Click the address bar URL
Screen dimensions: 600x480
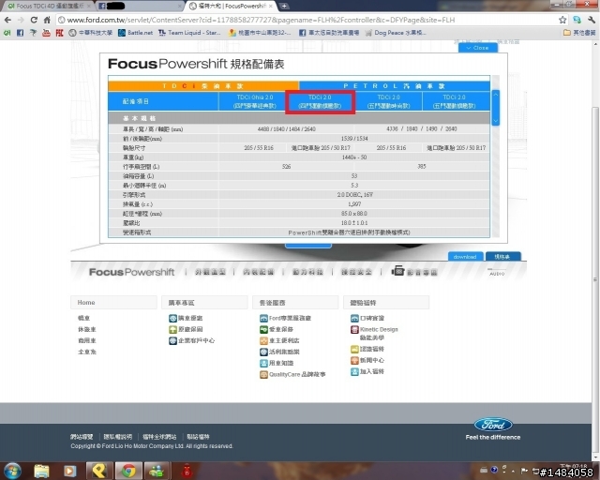pyautogui.click(x=261, y=20)
